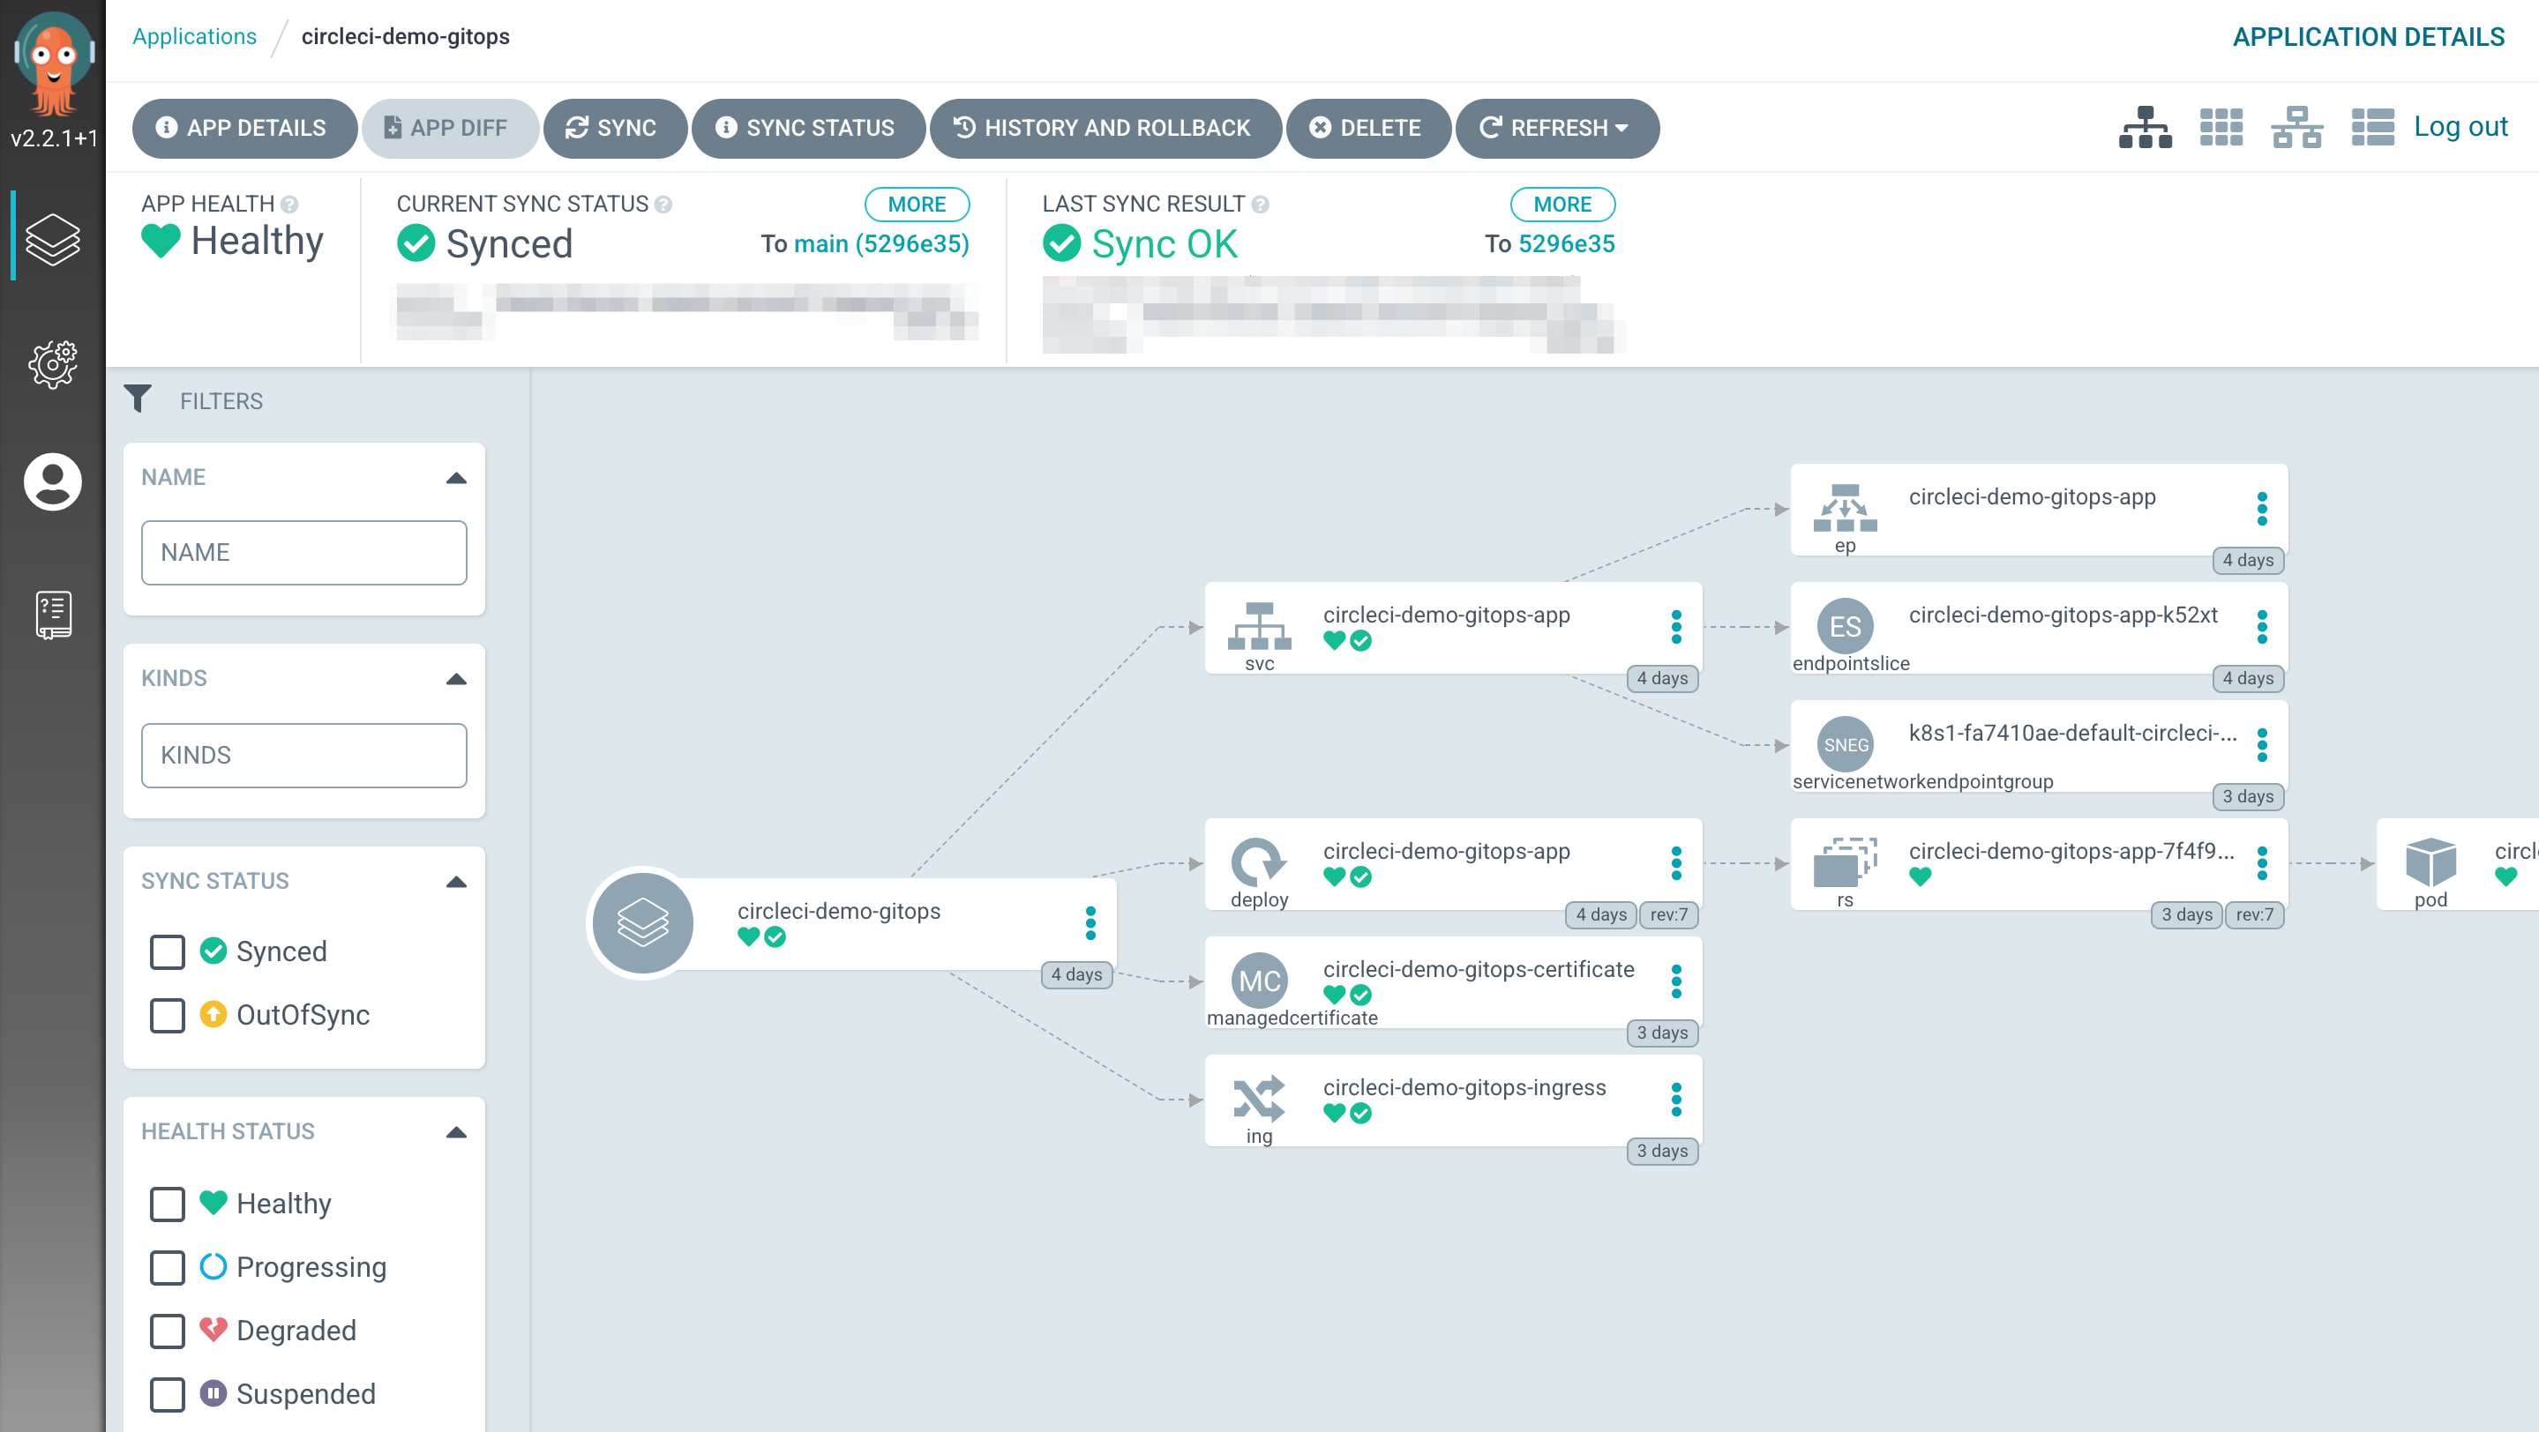Open kebab menu on circleci-demo-gitops-ingress
2539x1432 pixels.
tap(1675, 1099)
